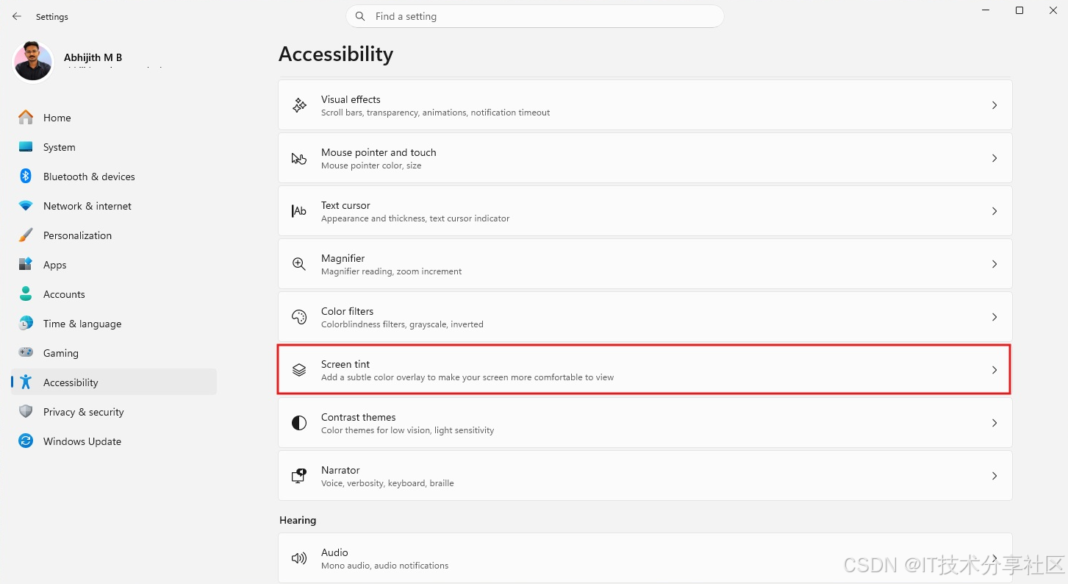Expand Visual effects via its chevron
1068x584 pixels.
[x=994, y=105]
